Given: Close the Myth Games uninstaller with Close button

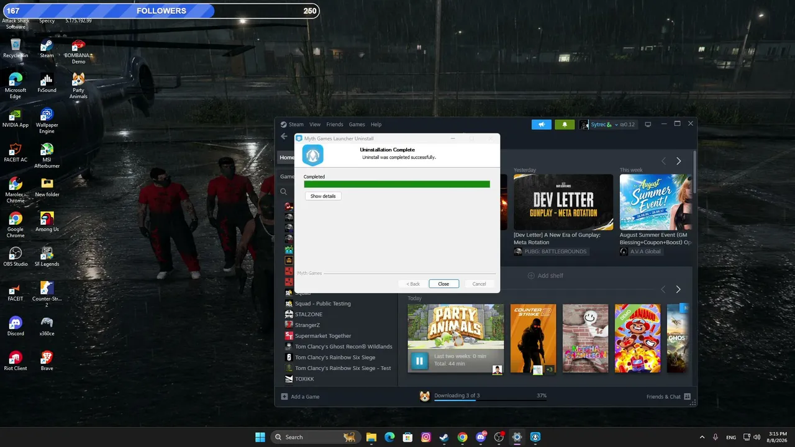Looking at the screenshot, I should (x=443, y=284).
